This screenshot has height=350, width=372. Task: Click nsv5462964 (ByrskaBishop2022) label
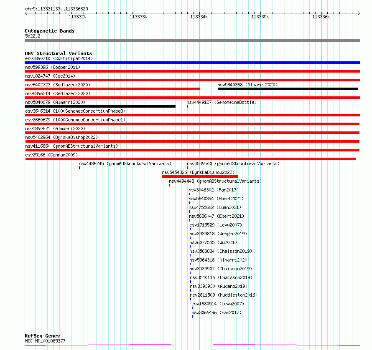(61, 137)
